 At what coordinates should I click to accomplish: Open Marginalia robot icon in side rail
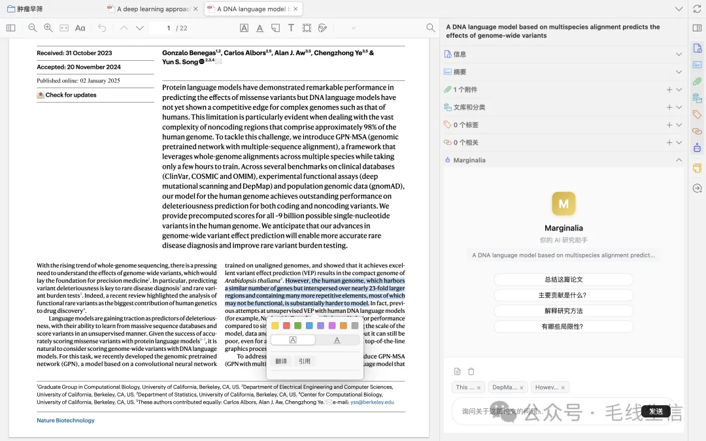click(697, 147)
